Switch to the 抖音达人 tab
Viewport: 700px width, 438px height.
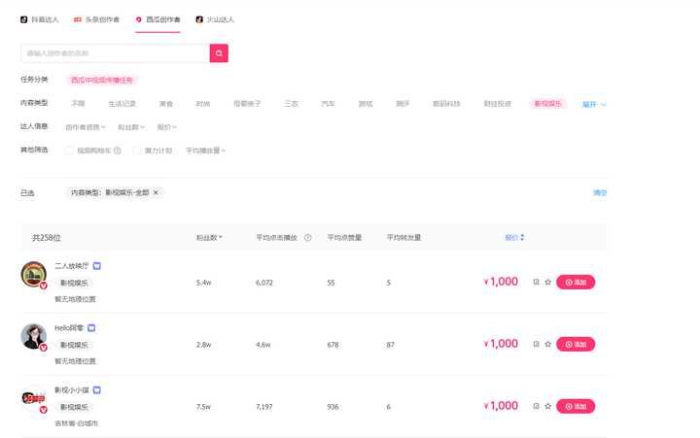[40, 19]
